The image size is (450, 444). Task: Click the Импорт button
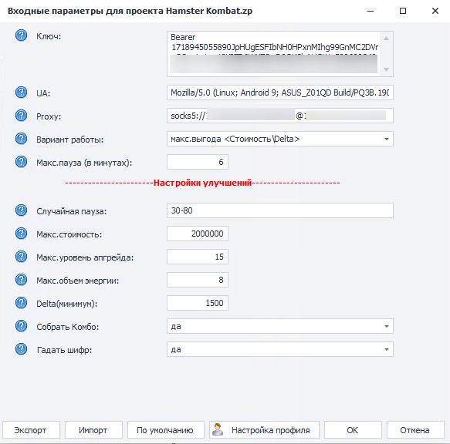point(93,430)
